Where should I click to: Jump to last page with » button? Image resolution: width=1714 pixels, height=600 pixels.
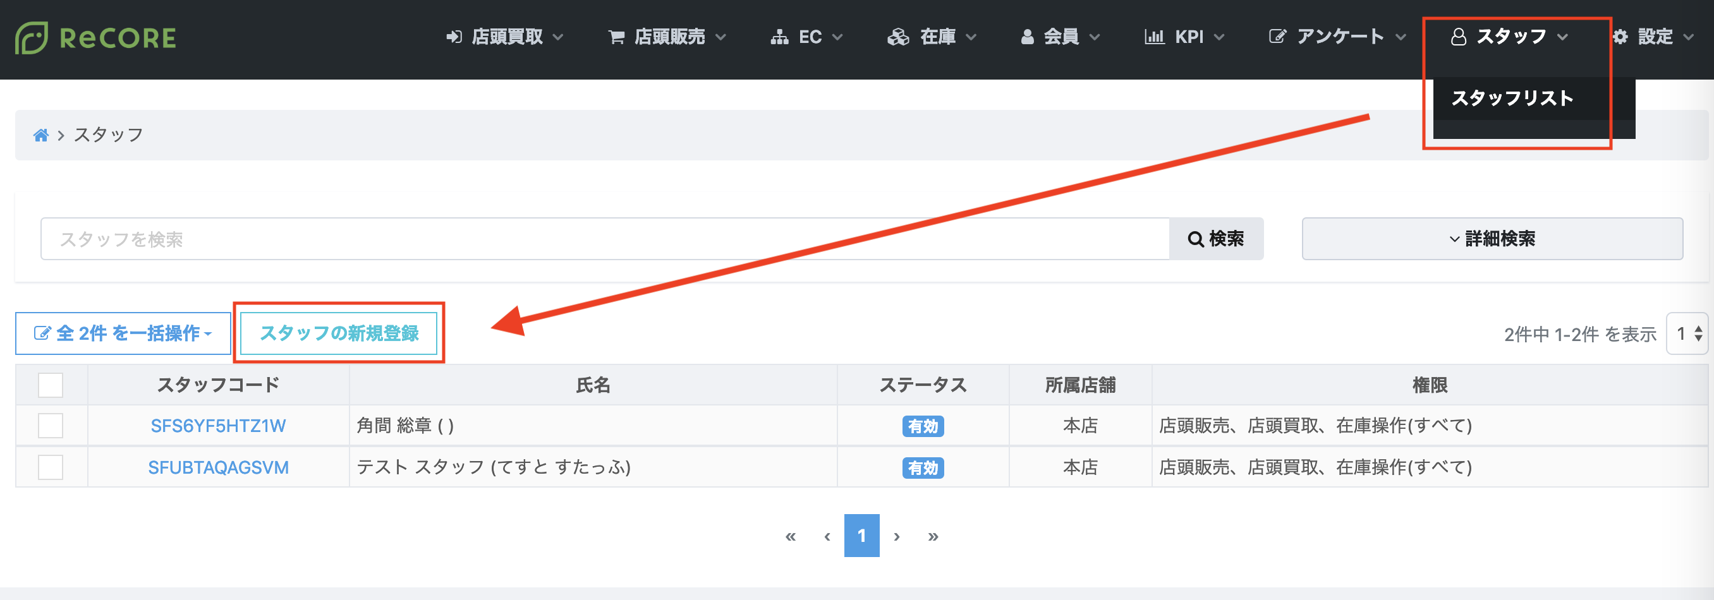click(933, 536)
